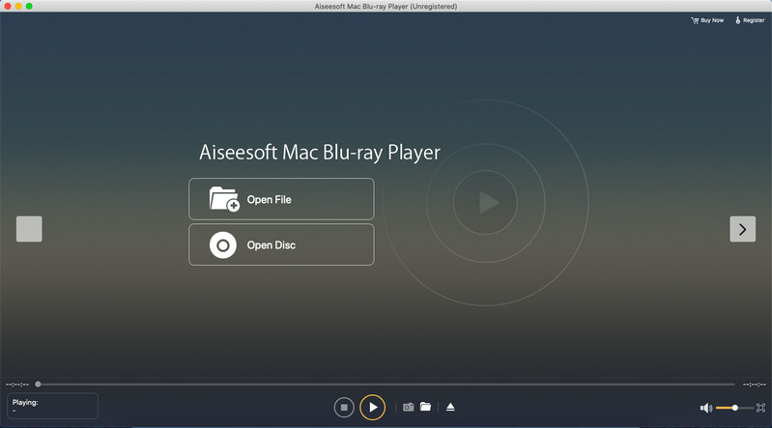Click the playback progress bar handle

(38, 385)
